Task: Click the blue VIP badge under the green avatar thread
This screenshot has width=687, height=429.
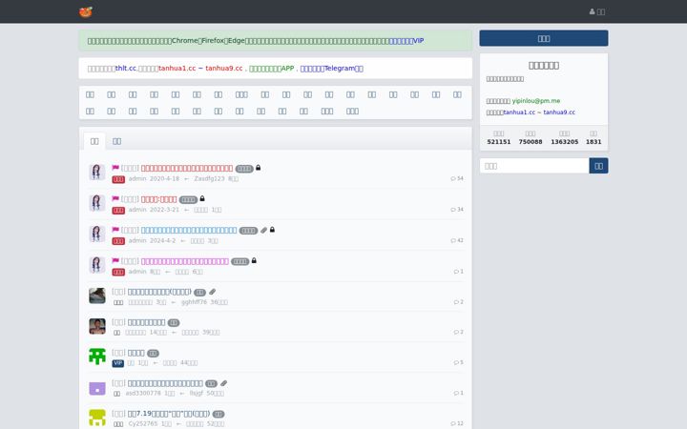Action: click(118, 363)
